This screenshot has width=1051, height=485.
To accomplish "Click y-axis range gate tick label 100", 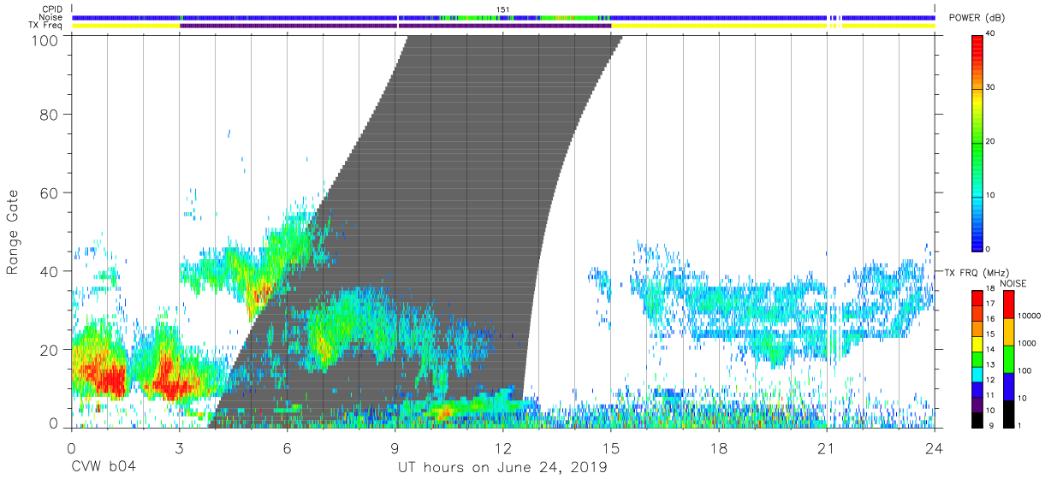I will (44, 39).
